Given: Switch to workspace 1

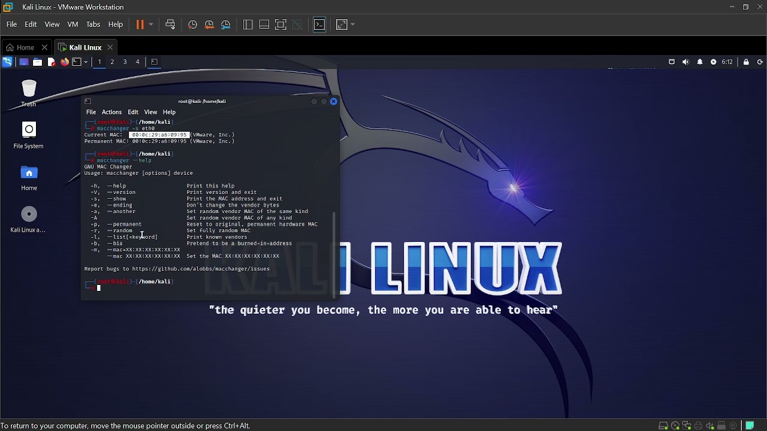Looking at the screenshot, I should coord(99,62).
